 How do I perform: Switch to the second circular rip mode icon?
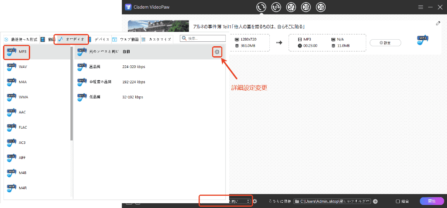click(x=276, y=7)
